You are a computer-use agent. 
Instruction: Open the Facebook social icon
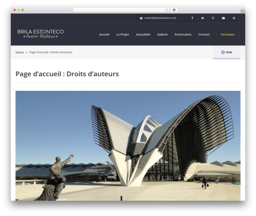coord(192,18)
